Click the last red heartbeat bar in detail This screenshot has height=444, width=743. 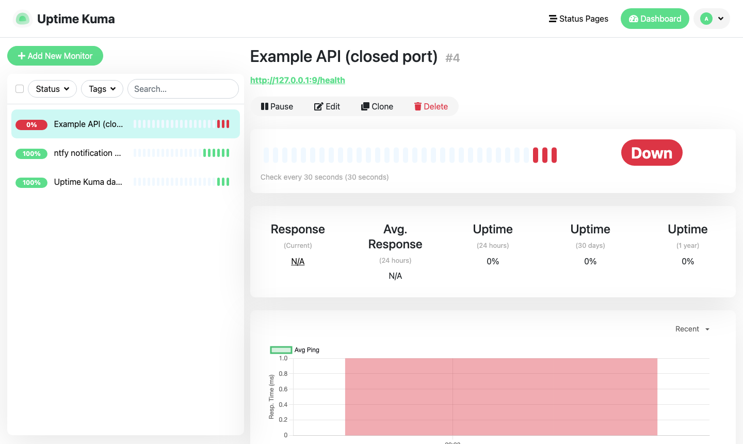coord(554,155)
